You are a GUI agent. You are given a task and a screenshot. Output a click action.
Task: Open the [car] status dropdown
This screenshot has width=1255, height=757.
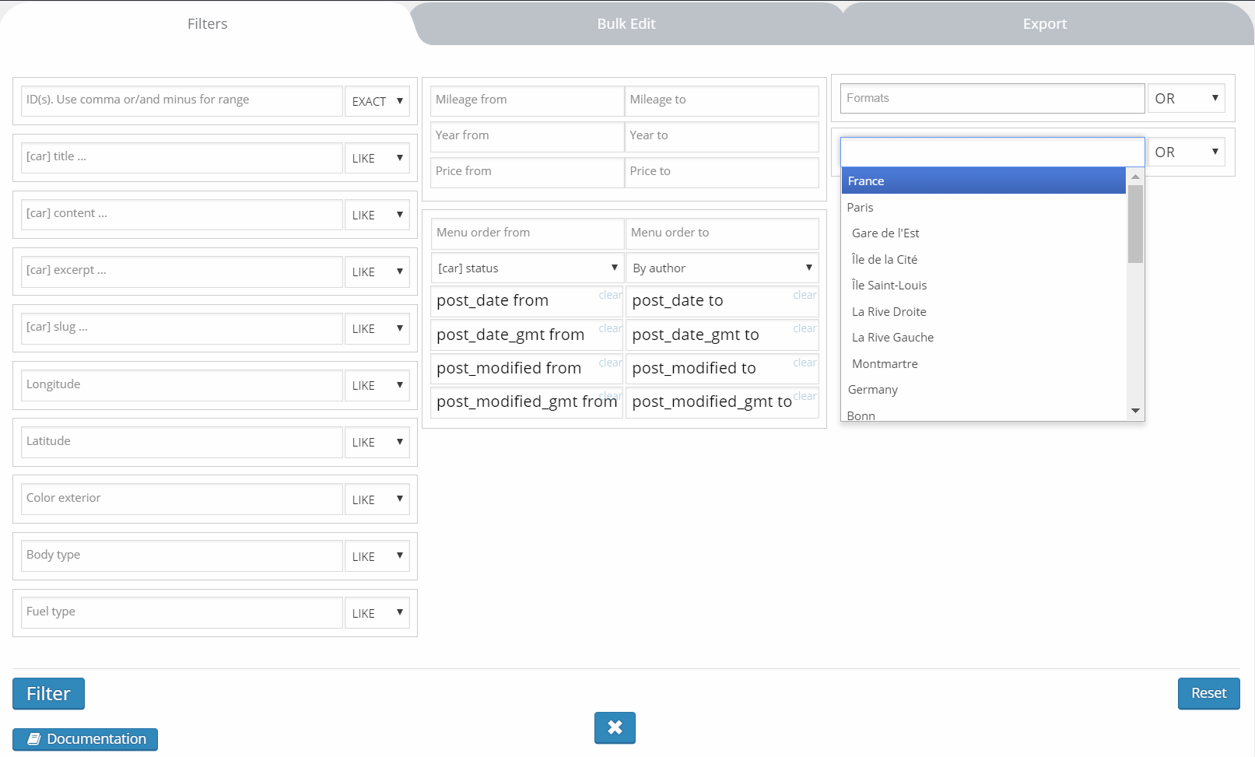coord(527,268)
